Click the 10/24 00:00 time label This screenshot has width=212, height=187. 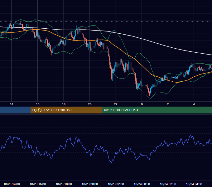142,184
